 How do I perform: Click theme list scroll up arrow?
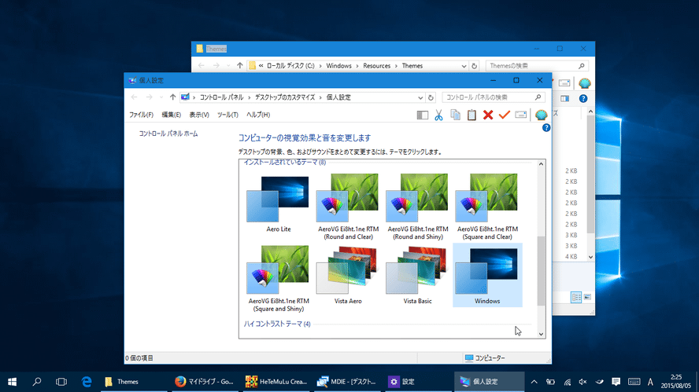541,164
